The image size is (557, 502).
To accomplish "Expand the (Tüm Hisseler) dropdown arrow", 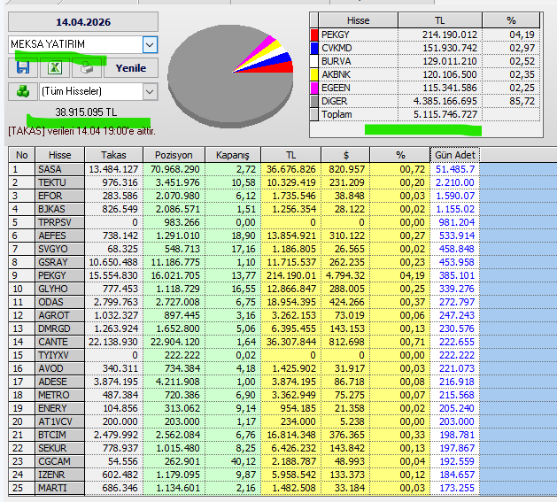I will coord(150,92).
